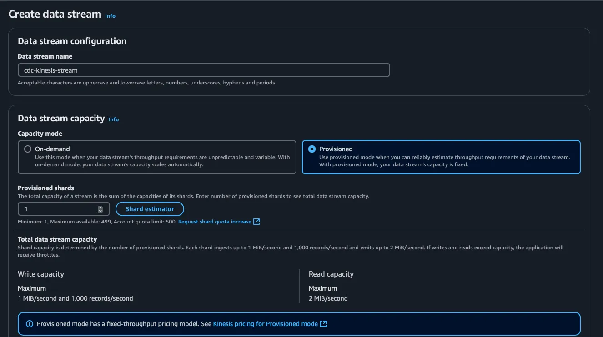Image resolution: width=603 pixels, height=337 pixels.
Task: Click the 'Provisioned shards' label
Action: 46,188
